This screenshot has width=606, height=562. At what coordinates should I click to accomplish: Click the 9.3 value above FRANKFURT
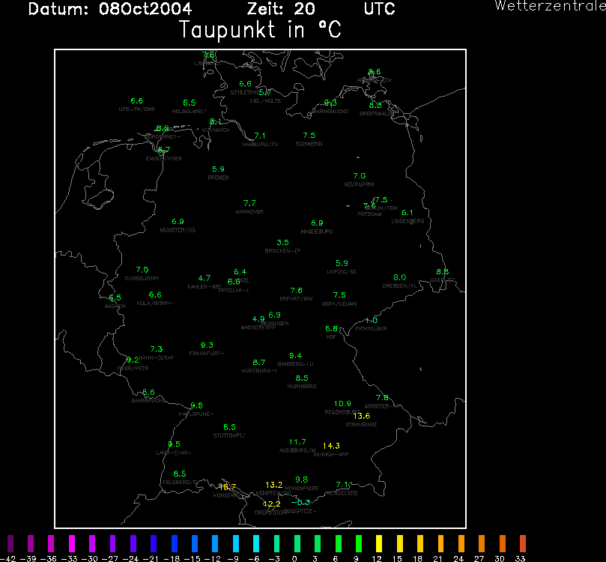(x=207, y=345)
